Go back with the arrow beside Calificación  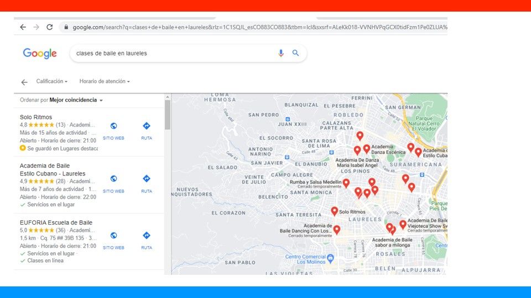[24, 82]
